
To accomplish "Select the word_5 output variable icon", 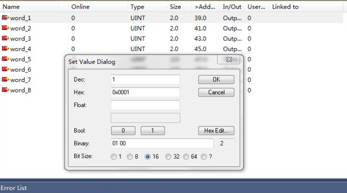I will coord(6,58).
